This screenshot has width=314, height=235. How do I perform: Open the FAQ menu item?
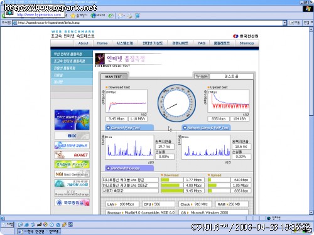pos(202,43)
